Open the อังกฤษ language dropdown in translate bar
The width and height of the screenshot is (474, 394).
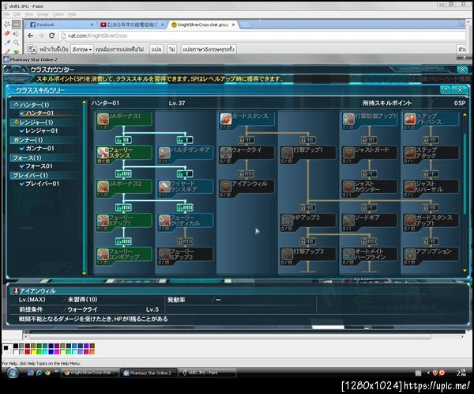coord(81,49)
